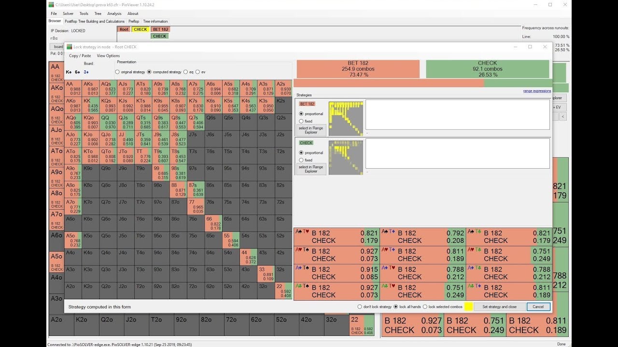Screen dimensions: 618x347
Task: Click select in Range Explorer for BET 182
Action: 311,130
